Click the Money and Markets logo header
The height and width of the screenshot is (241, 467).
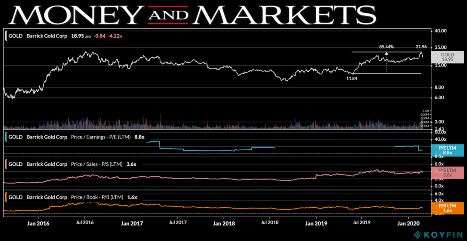193,14
